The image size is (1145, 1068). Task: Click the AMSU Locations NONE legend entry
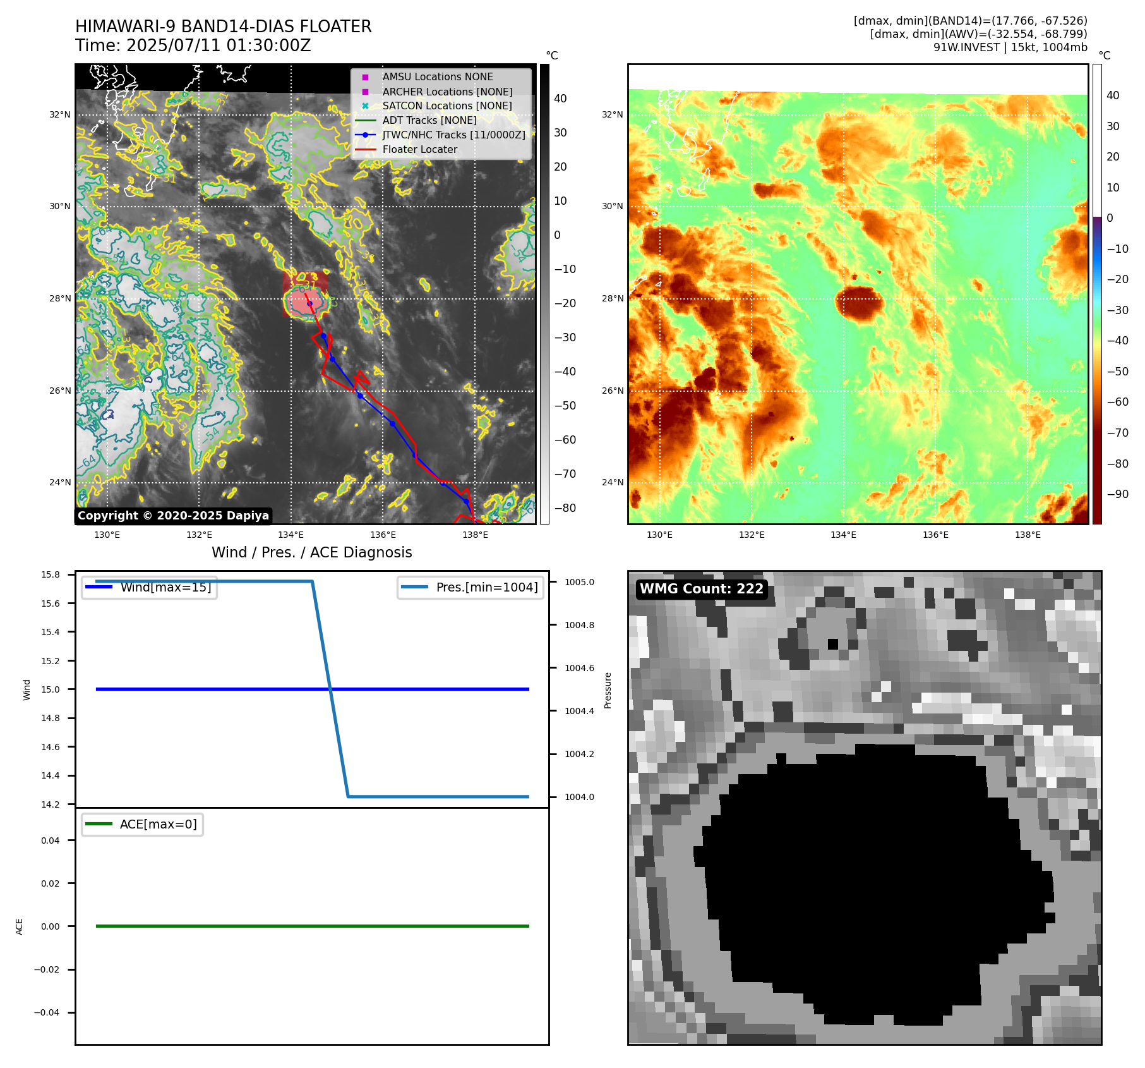(x=437, y=77)
